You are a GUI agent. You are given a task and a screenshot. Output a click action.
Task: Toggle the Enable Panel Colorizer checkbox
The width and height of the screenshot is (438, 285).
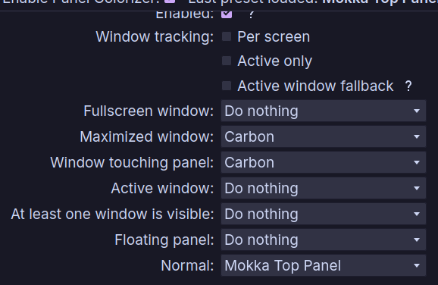(x=170, y=2)
